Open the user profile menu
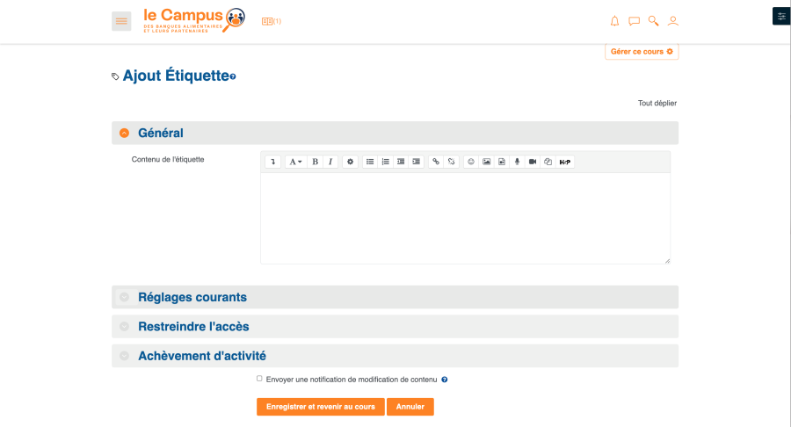 pos(673,21)
